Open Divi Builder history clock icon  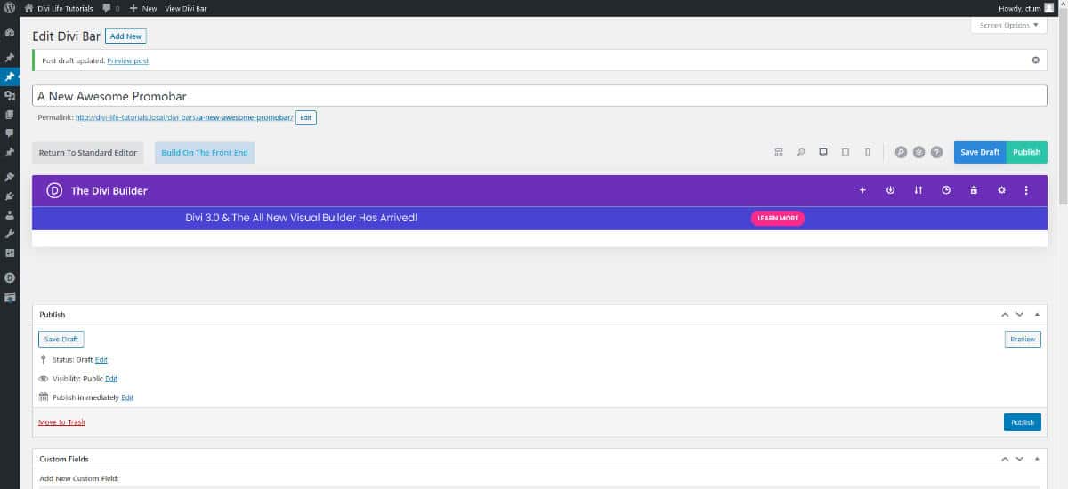[x=946, y=190]
